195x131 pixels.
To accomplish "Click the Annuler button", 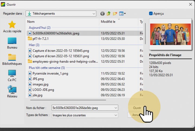I will [x=137, y=115].
